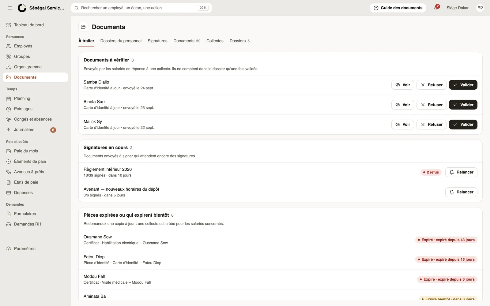Go to Pointages
The image size is (490, 306).
tap(35, 109)
